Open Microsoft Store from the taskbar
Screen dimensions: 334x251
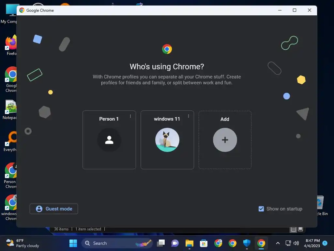click(x=204, y=243)
